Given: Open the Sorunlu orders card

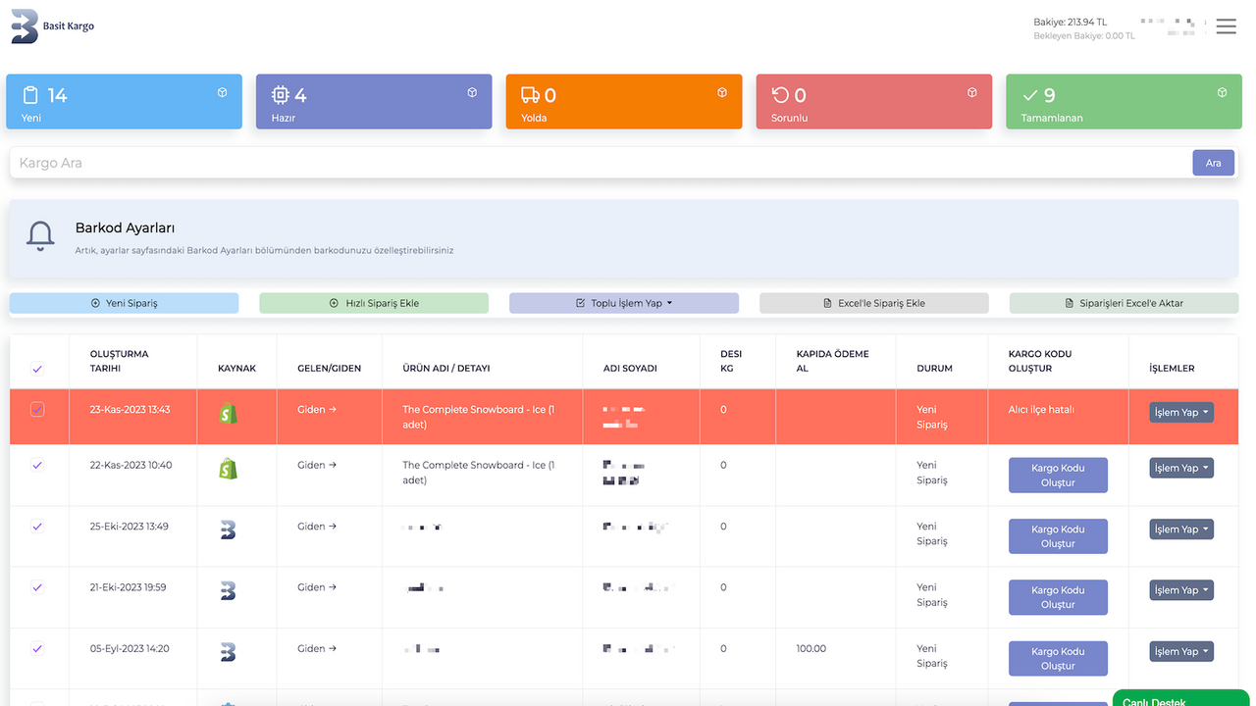Looking at the screenshot, I should coord(874,102).
